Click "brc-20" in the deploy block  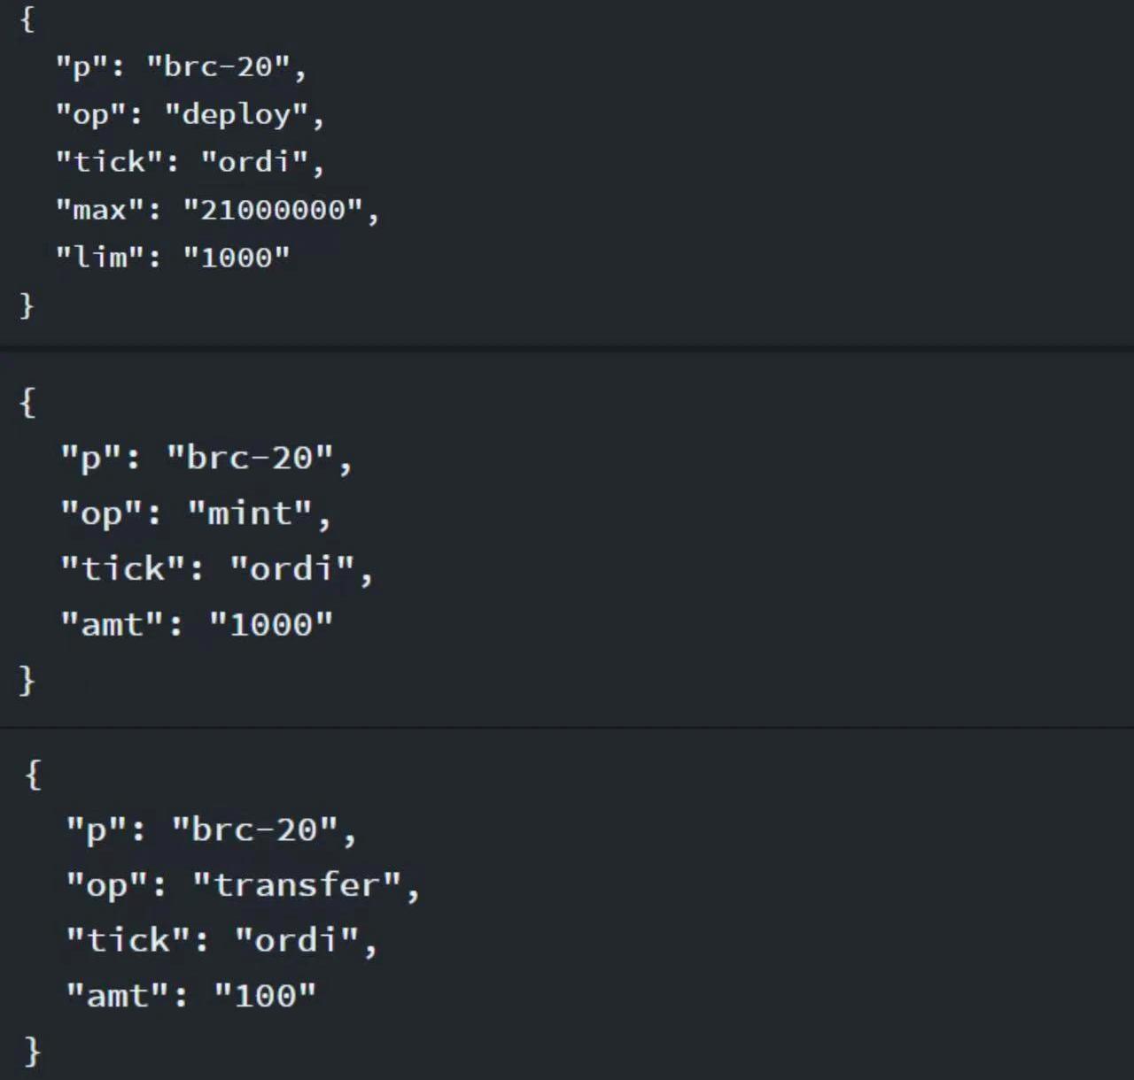pyautogui.click(x=218, y=66)
